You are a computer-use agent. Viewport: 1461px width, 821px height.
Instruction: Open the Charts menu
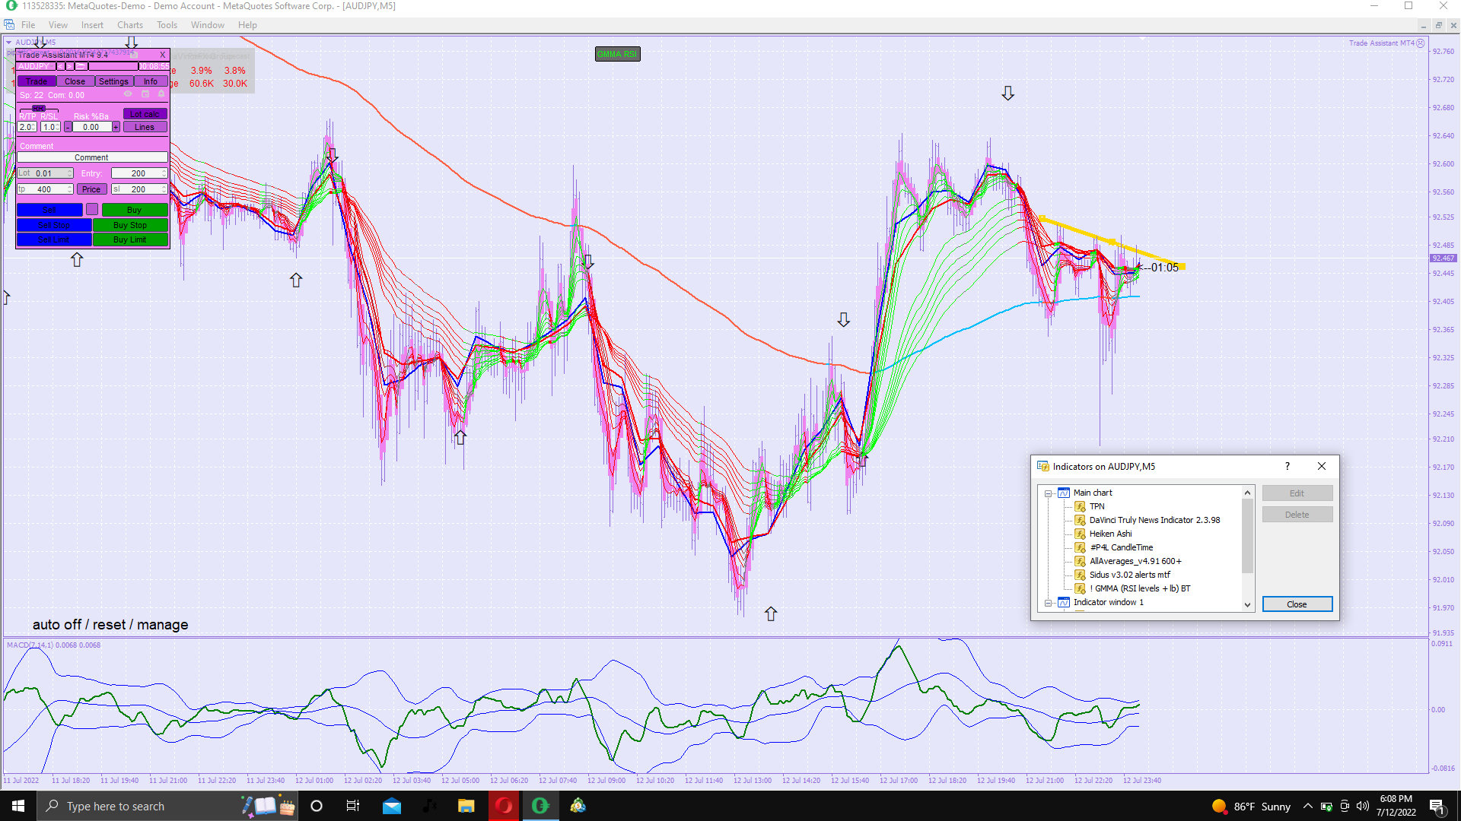click(x=129, y=25)
